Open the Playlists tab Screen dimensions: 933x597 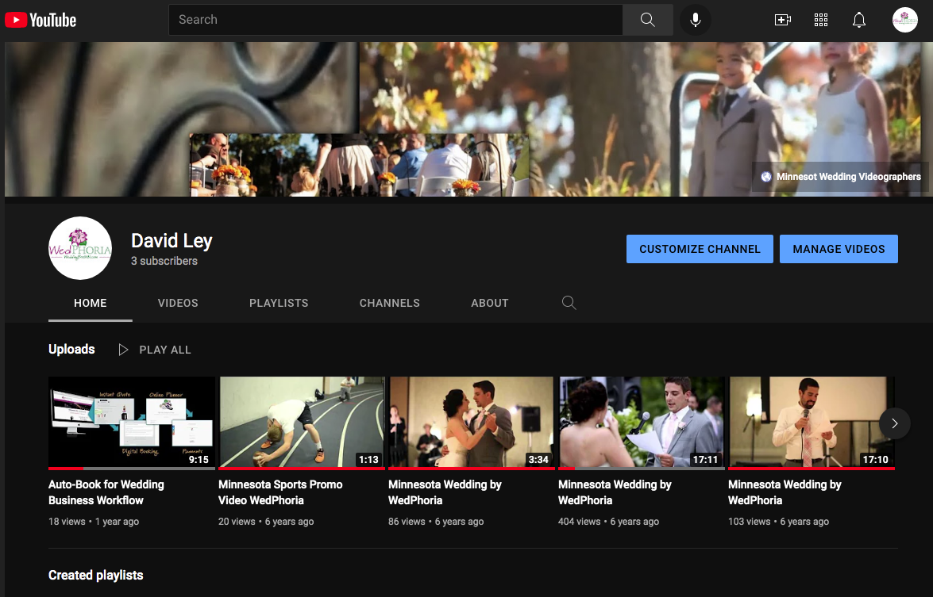click(279, 303)
